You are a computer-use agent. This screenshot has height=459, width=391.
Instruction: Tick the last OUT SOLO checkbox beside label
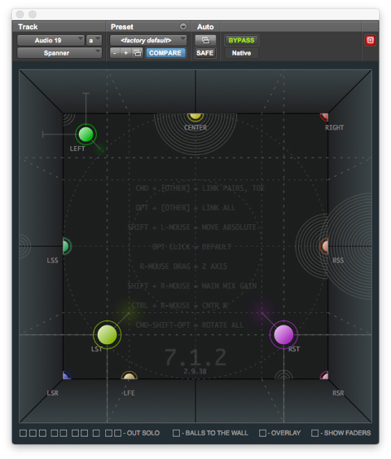click(117, 433)
